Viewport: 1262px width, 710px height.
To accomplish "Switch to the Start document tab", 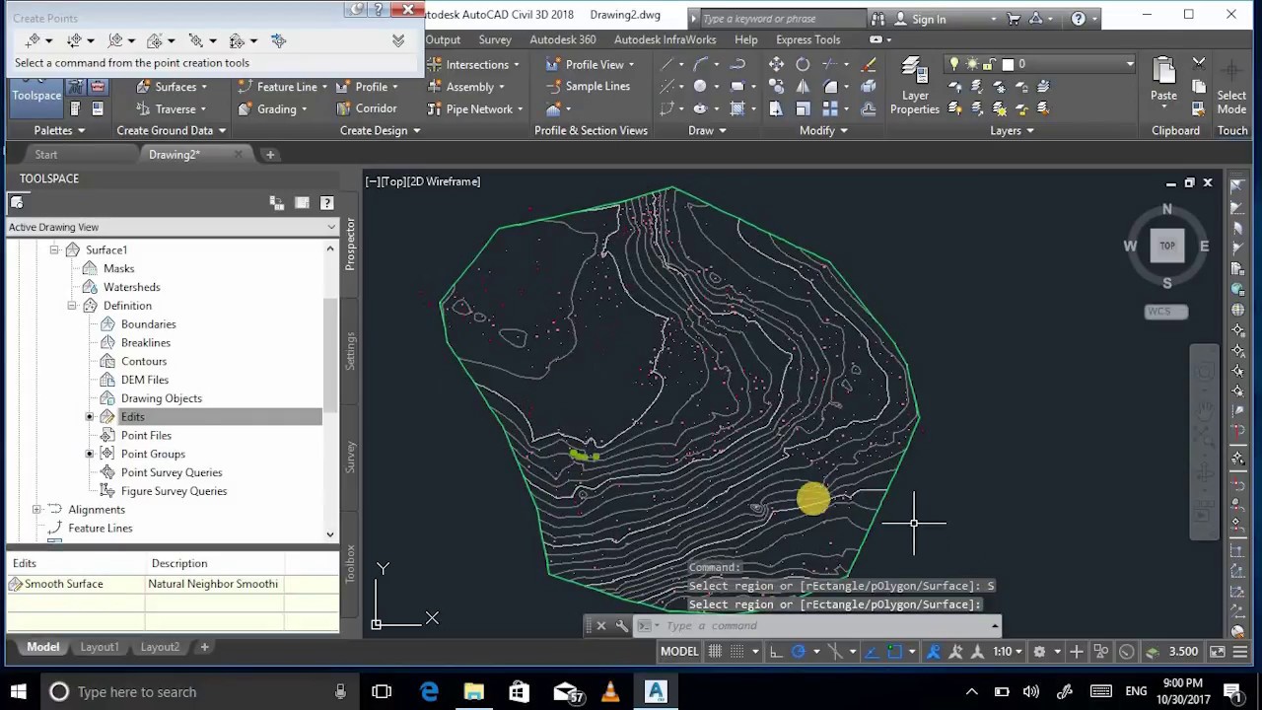I will [x=46, y=155].
